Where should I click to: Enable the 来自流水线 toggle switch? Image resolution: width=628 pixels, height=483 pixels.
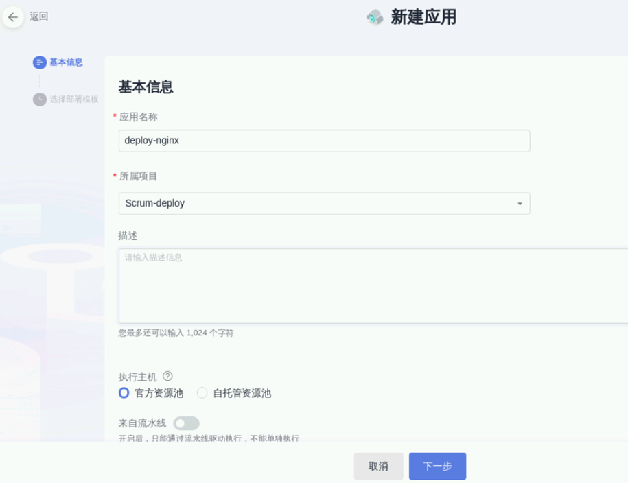click(186, 424)
